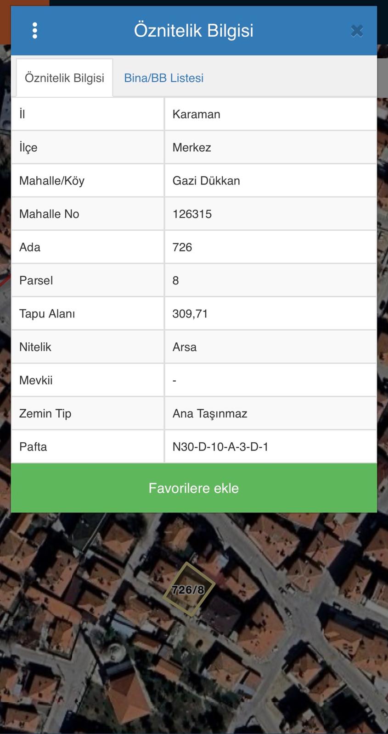Select the Öznitelik Bilgisi tab
The height and width of the screenshot is (734, 388).
click(x=64, y=78)
